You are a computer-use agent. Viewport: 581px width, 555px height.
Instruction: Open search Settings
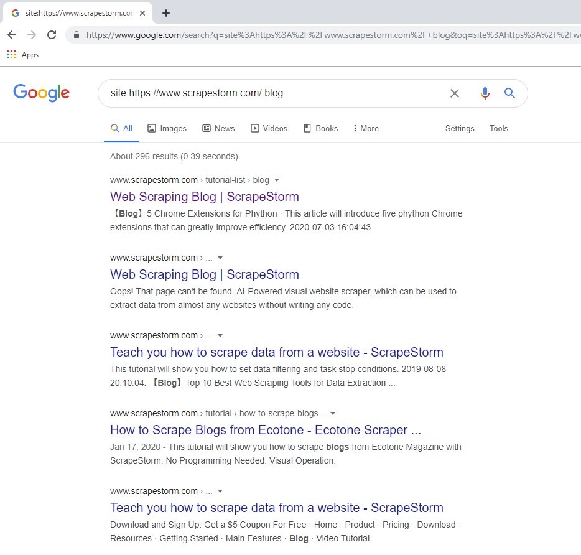460,128
